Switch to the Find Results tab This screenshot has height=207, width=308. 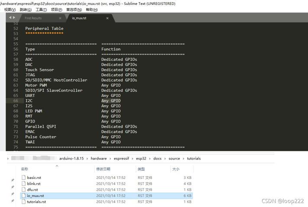[x=33, y=18]
